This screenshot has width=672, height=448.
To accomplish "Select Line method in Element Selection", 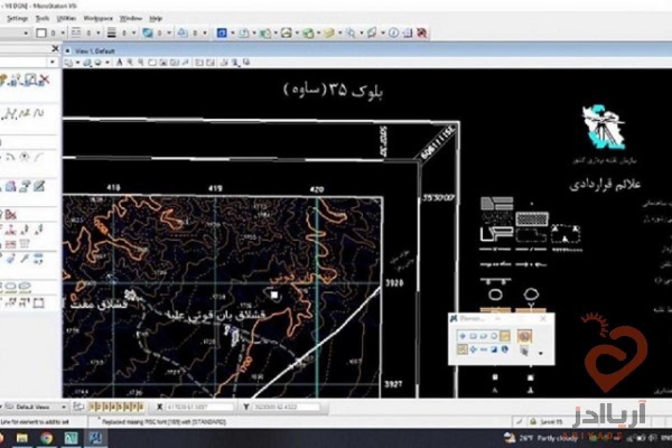I will 505,335.
